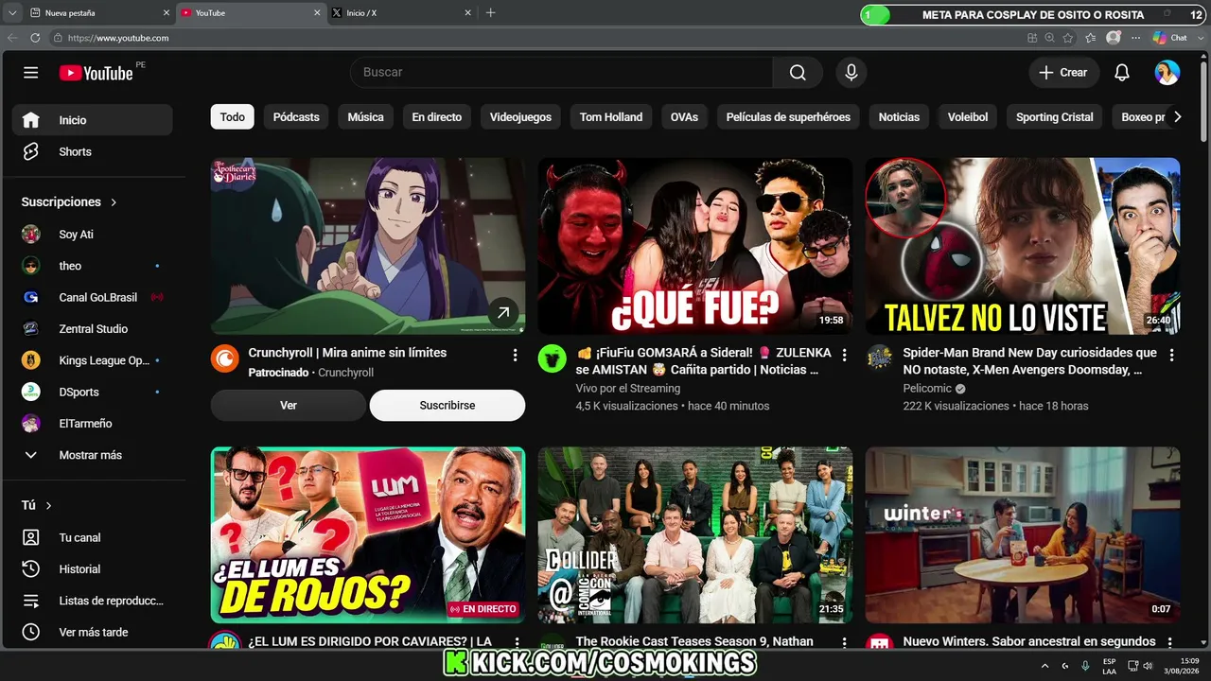Open the browser profile icon
The width and height of the screenshot is (1211, 681).
1114,38
